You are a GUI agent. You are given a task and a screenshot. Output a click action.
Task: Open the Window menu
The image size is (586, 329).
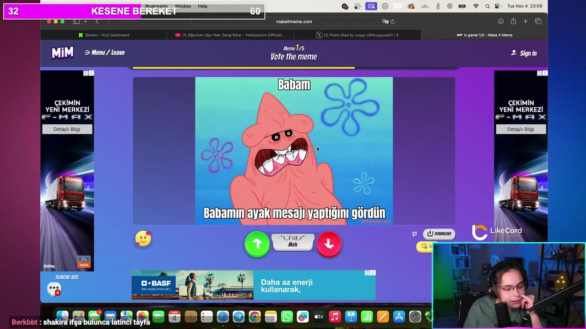183,6
